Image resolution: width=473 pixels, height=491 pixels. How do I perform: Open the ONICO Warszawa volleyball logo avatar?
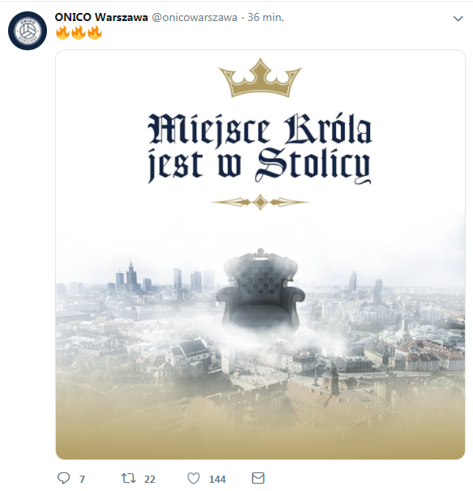coord(28,31)
